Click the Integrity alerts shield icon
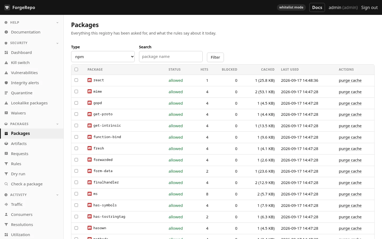This screenshot has width=382, height=239. 6,83
